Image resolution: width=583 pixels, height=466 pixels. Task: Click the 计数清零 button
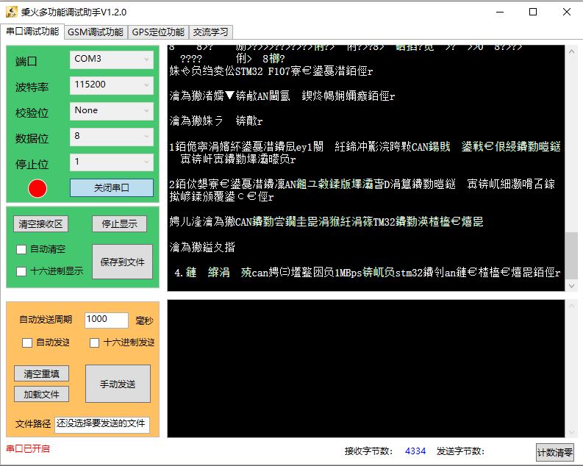click(555, 452)
